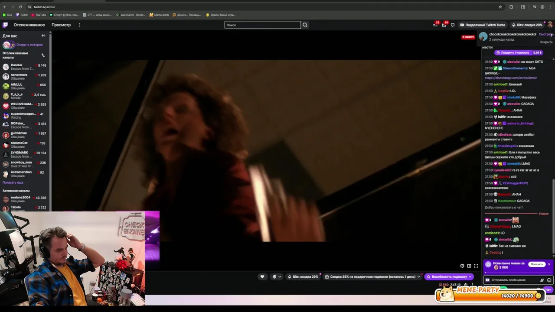Open three-dot menu next to Просмотр
555x312 pixels.
79,25
